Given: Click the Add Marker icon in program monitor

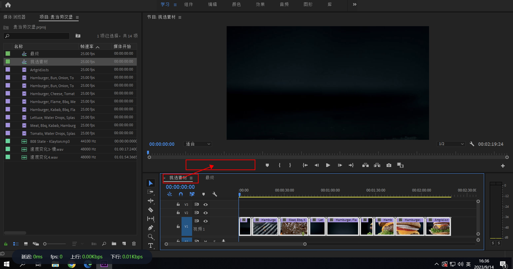Looking at the screenshot, I should click(x=267, y=165).
